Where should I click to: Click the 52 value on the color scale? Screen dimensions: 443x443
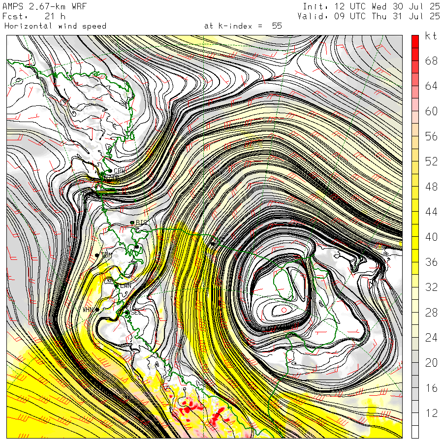(x=431, y=161)
